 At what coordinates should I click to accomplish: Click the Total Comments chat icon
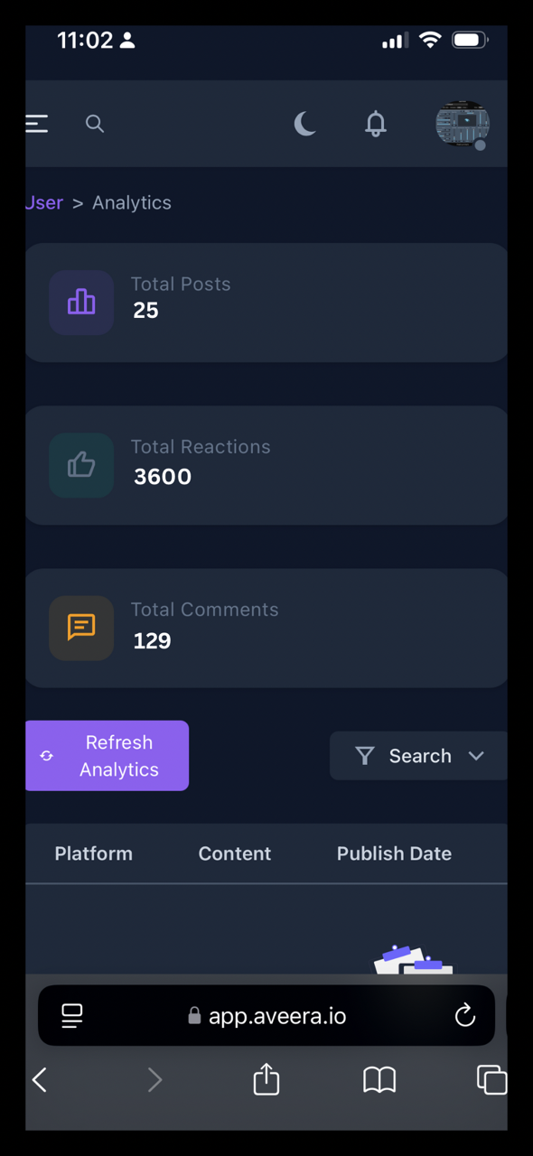coord(81,628)
